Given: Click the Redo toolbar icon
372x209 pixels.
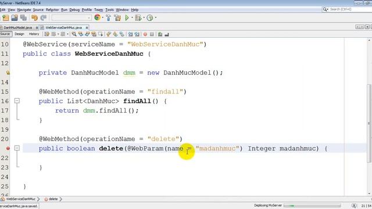Looking at the screenshot, I should (44, 18).
